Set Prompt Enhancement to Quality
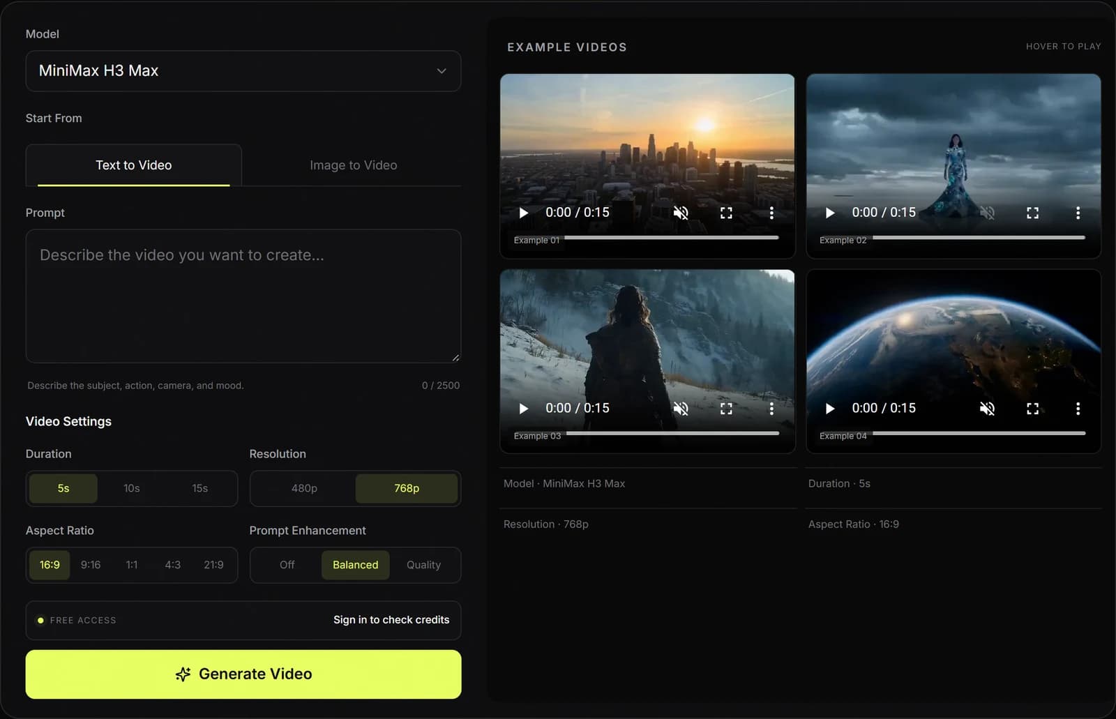The width and height of the screenshot is (1116, 719). pos(423,565)
